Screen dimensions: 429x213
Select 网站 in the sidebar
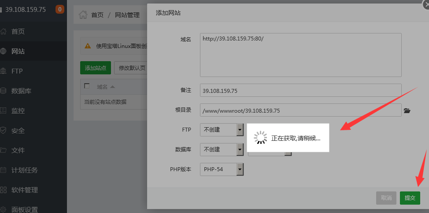coord(33,51)
